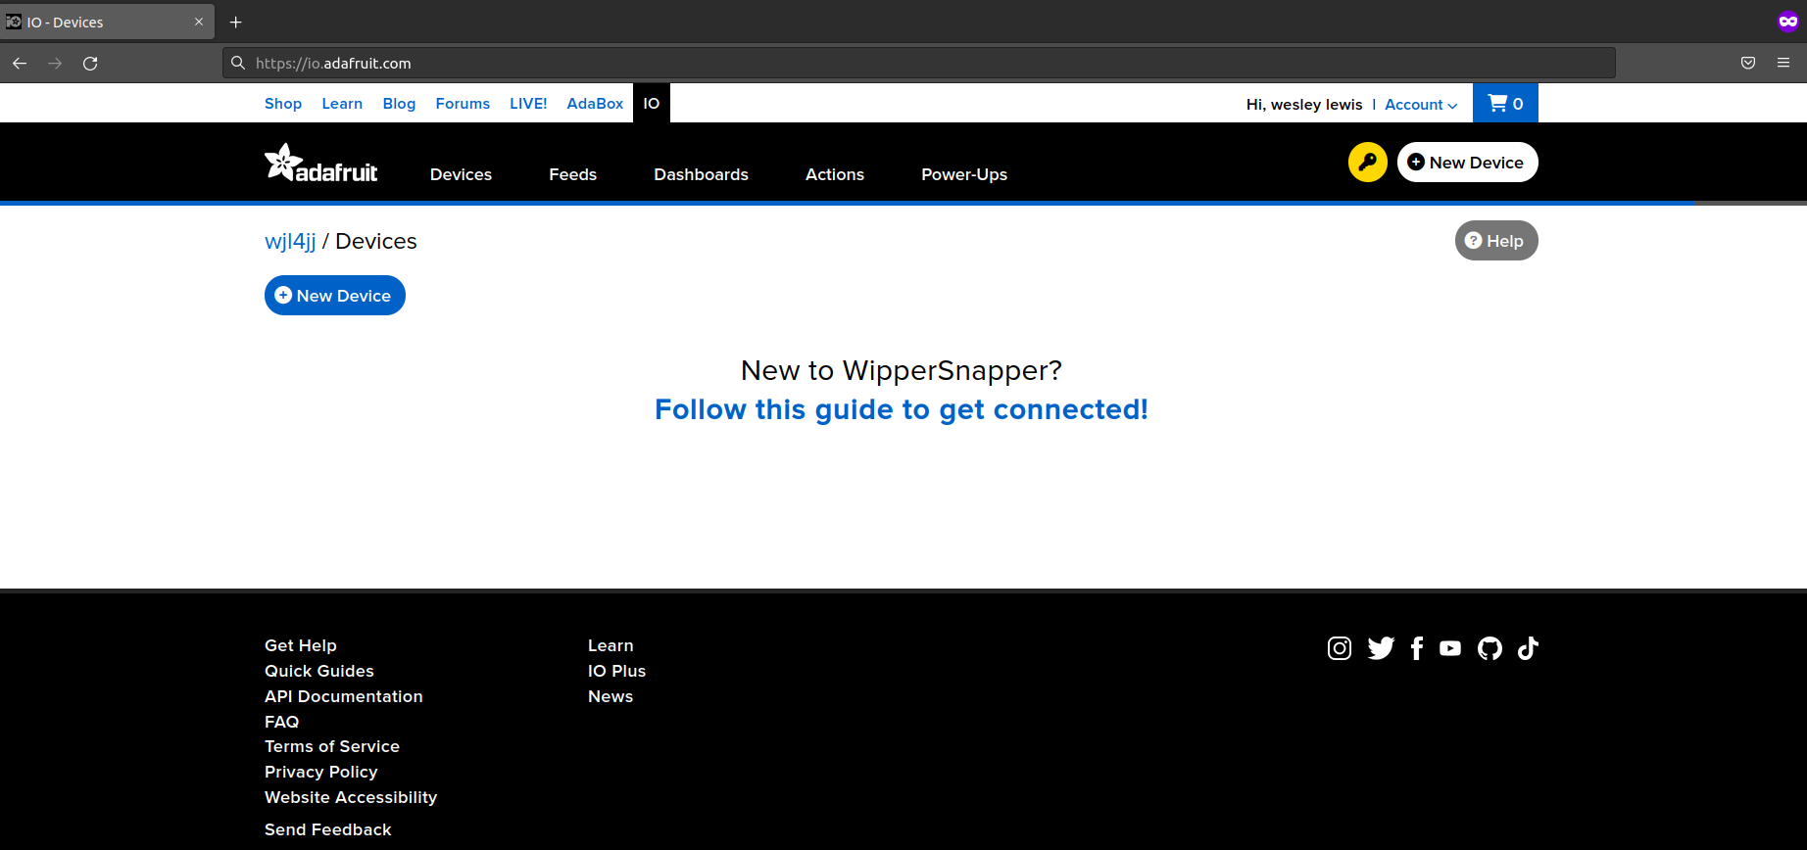Open Adafruit's TikTok page
1807x850 pixels.
1528,648
